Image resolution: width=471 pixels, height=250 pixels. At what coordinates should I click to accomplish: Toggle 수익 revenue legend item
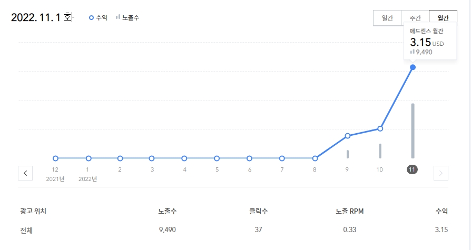pyautogui.click(x=98, y=18)
